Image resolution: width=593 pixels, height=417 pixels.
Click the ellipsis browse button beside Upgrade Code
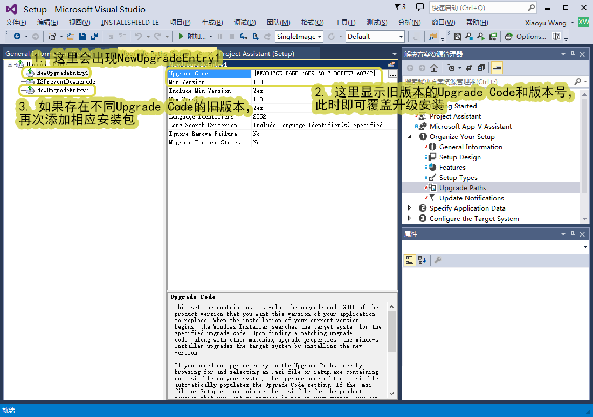(x=393, y=74)
